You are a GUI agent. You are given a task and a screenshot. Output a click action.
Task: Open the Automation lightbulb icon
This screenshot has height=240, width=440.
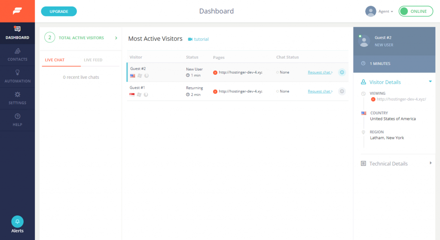click(17, 73)
